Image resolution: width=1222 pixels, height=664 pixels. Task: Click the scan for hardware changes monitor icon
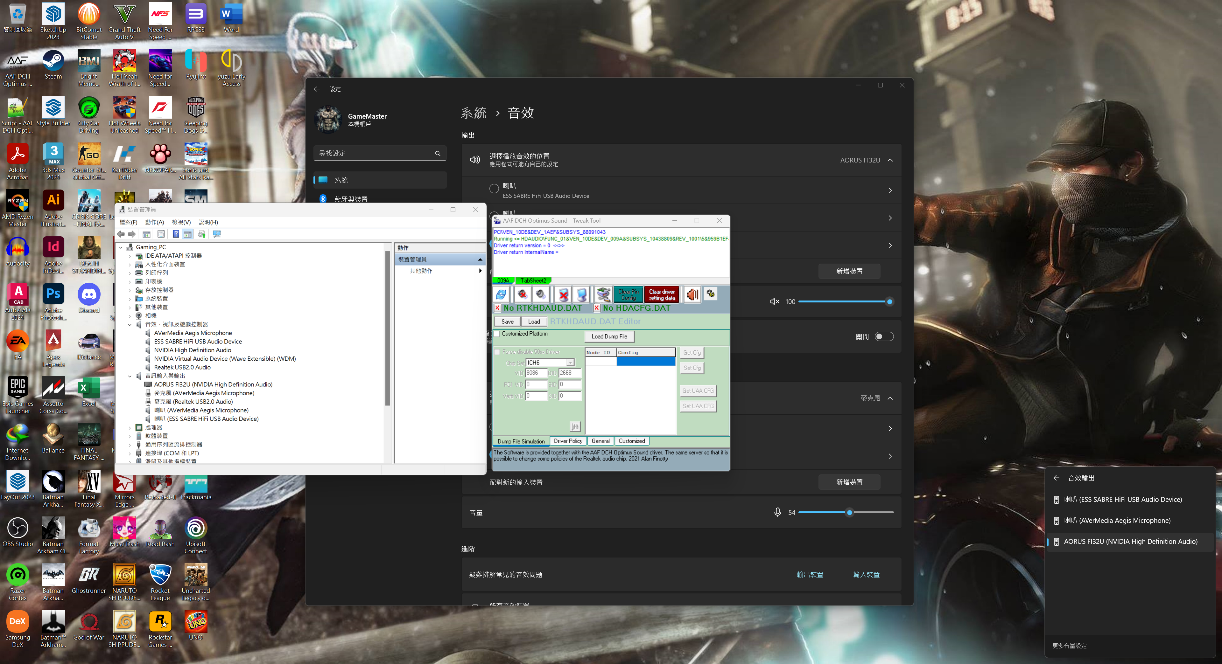(217, 234)
